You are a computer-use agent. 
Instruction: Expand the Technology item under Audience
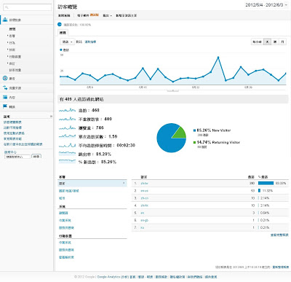click(12, 50)
